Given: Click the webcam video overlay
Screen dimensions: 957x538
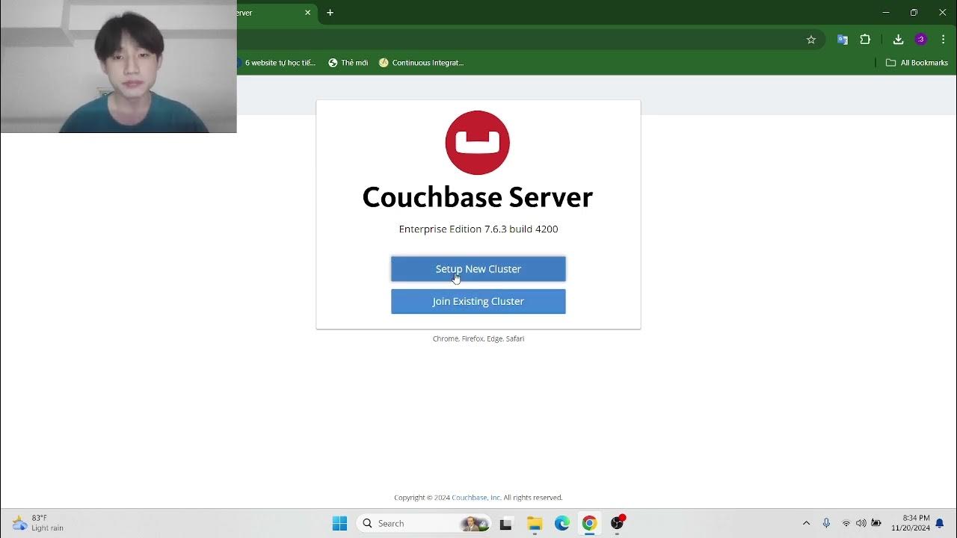Looking at the screenshot, I should 118,67.
